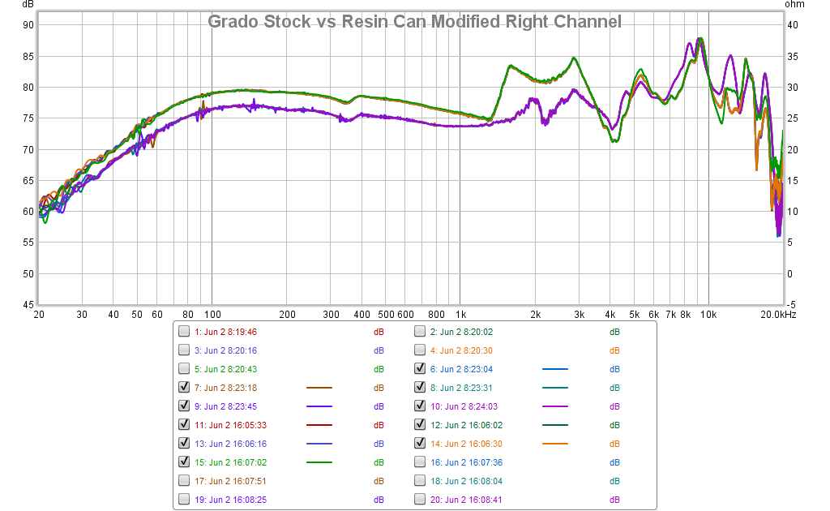Click the blue line swatch for trace 6
The image size is (830, 511).
click(555, 369)
